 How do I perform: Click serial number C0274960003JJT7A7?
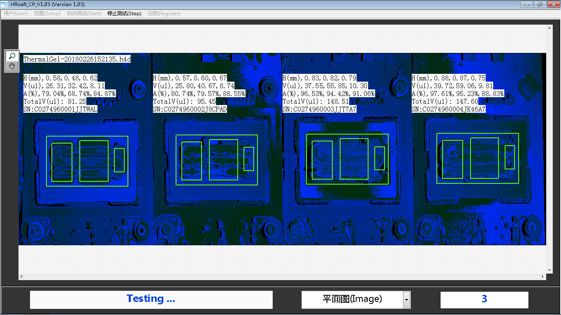tap(320, 110)
